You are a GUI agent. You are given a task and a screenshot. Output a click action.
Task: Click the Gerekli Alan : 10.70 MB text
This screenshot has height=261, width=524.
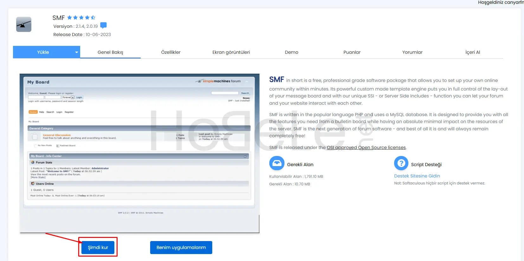click(x=290, y=184)
